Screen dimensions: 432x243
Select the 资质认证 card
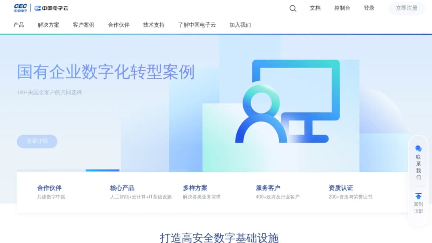click(350, 192)
